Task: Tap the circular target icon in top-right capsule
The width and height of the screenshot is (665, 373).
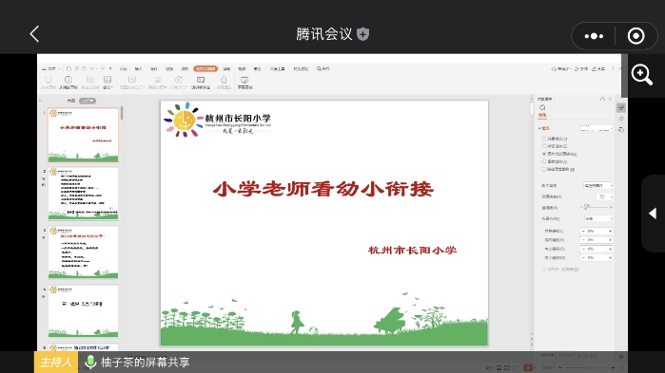Action: pos(636,36)
